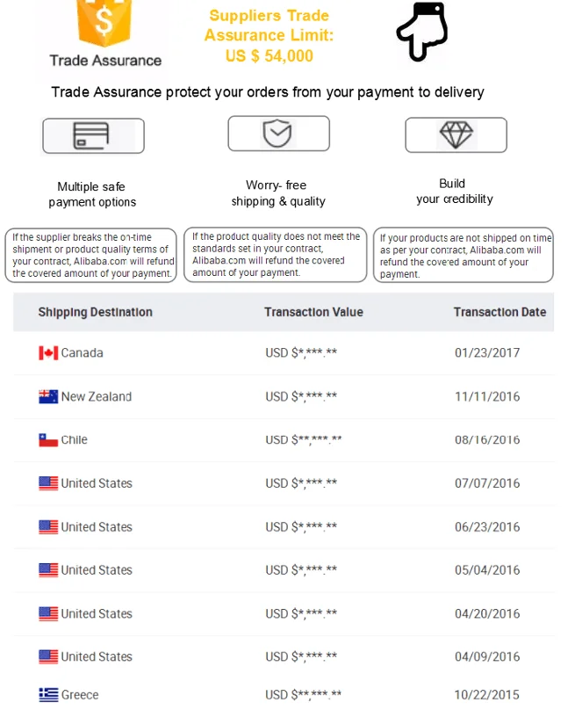Click the Chile transaction value
The image size is (575, 710).
304,440
